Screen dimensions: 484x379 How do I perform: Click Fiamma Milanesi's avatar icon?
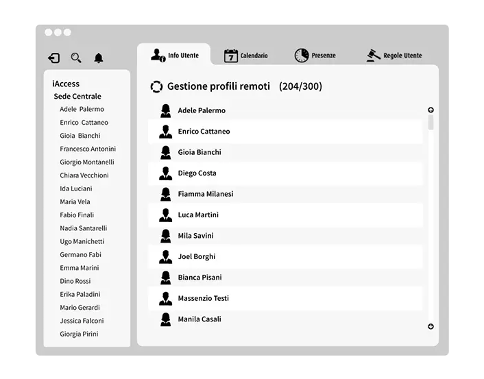tap(166, 194)
